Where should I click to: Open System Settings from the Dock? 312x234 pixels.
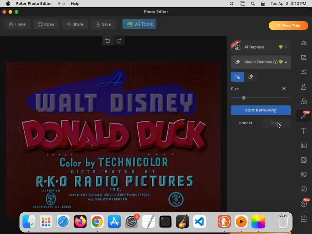[131, 222]
